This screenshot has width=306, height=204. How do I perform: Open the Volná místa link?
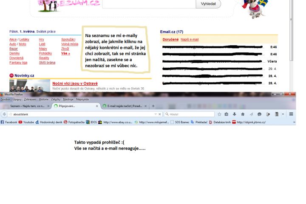coord(70,44)
